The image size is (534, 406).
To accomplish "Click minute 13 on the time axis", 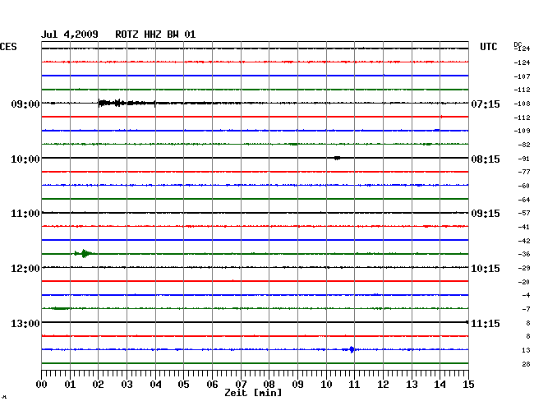I will coord(412,385).
